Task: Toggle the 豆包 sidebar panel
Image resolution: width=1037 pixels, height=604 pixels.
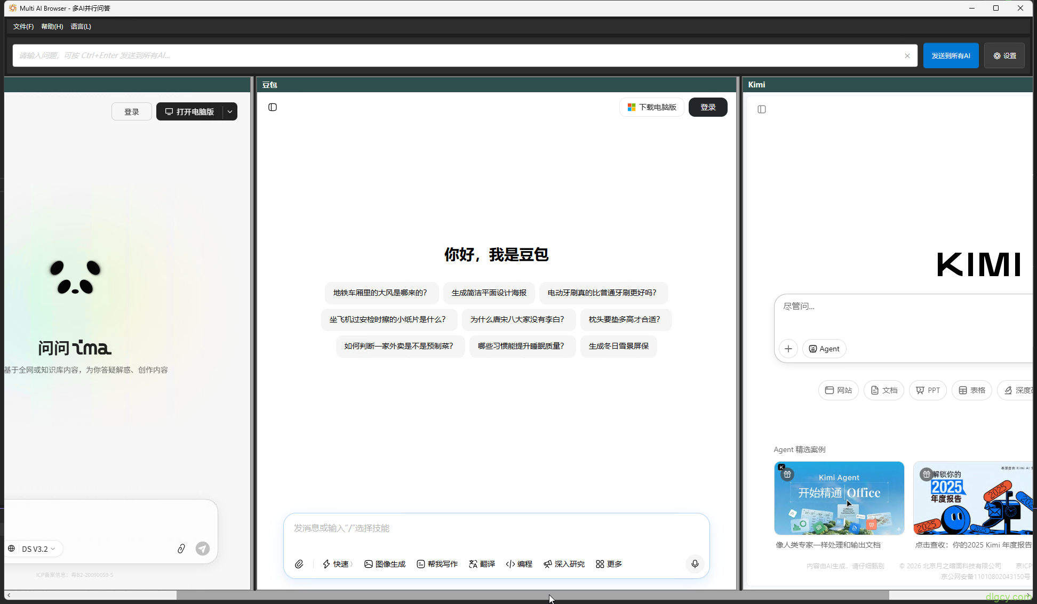Action: 272,107
